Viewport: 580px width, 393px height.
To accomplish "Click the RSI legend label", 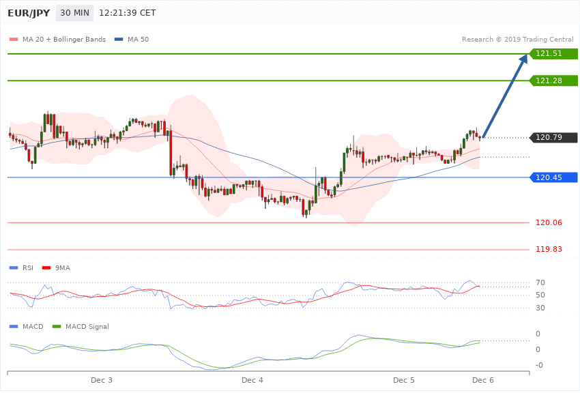I will [28, 268].
